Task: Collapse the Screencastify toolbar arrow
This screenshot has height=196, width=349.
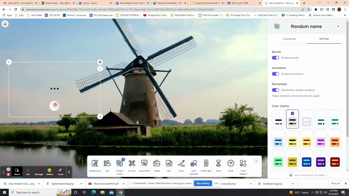Action: 69,172
